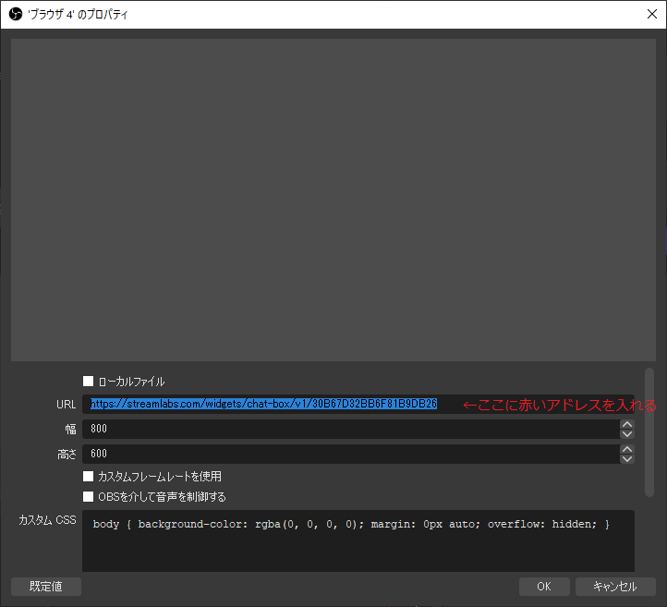
Task: Increase 高さ value with up arrow
Action: (627, 449)
